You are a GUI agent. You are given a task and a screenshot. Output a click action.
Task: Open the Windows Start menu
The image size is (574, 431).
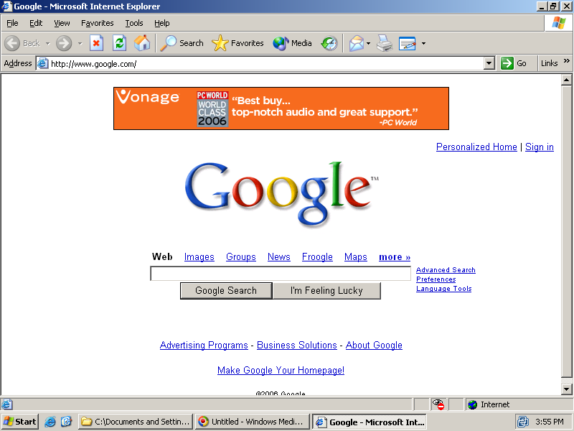coord(20,422)
